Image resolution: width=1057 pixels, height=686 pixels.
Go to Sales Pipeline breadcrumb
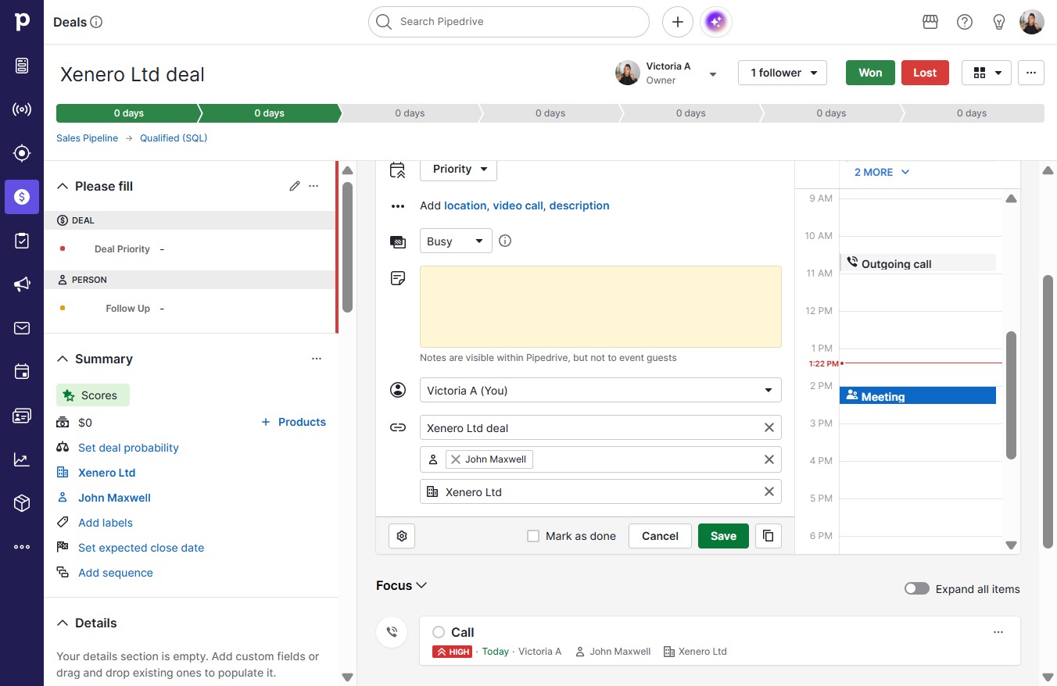(x=87, y=138)
